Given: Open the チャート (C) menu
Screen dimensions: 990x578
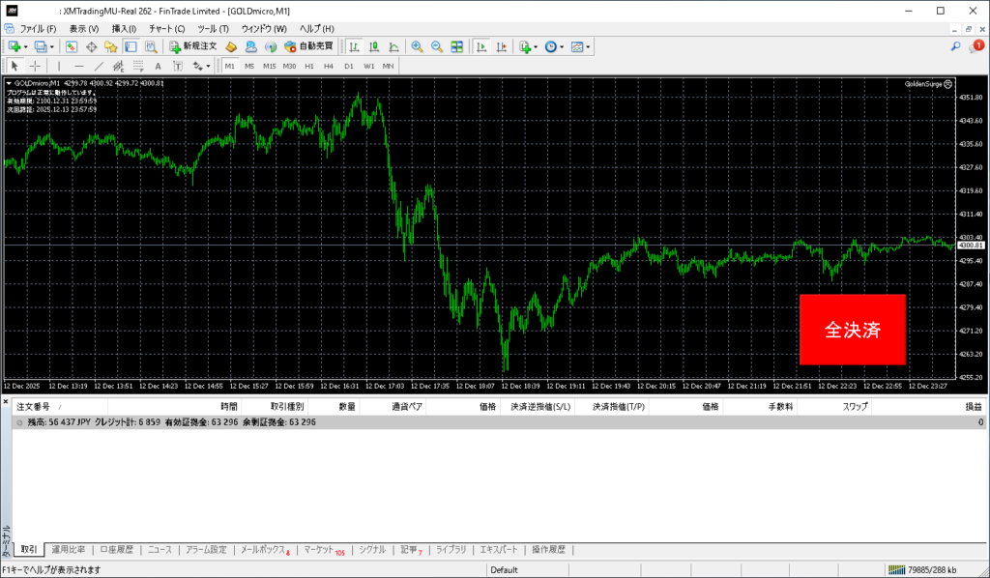Looking at the screenshot, I should click(x=166, y=28).
